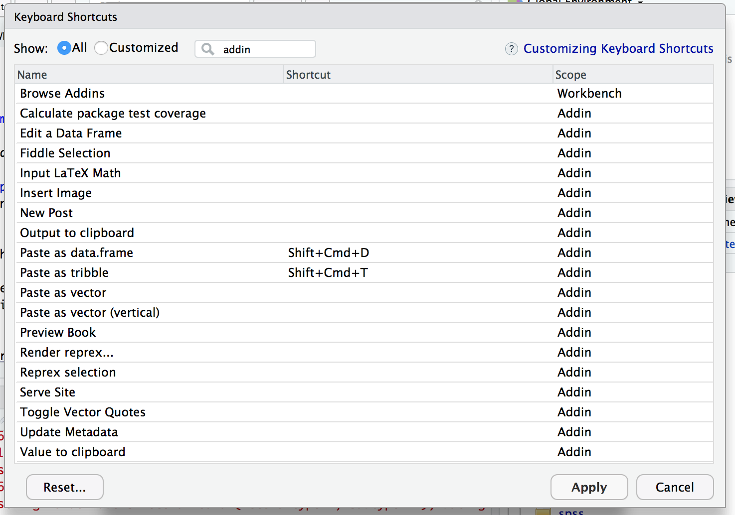Open Customizing Keyboard Shortcuts help link
The image size is (735, 515).
click(618, 49)
